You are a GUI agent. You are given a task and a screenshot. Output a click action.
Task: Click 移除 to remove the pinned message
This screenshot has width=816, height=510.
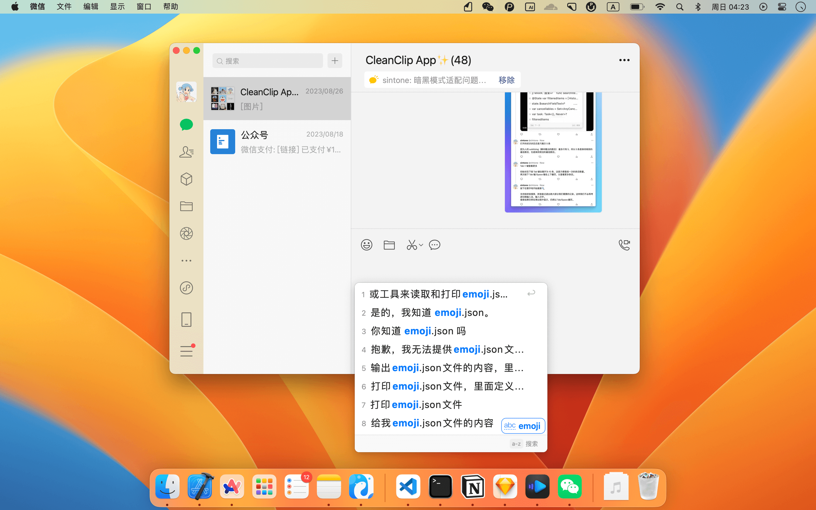point(506,80)
